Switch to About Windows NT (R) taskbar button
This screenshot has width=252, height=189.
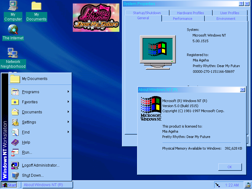(48, 185)
